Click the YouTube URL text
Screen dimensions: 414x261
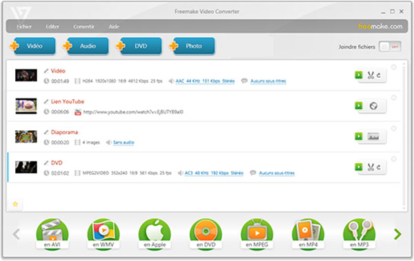point(133,112)
